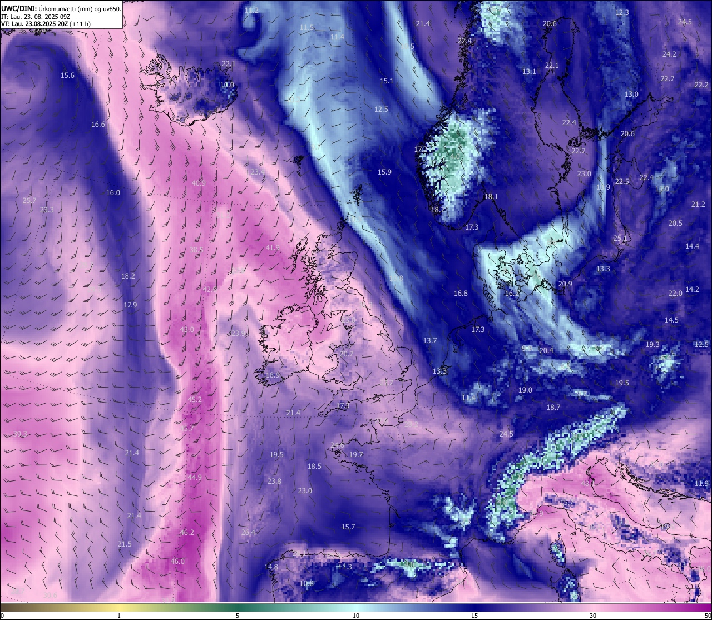Viewport: 712px width, 620px height.
Task: Click the 13.1 value over Scandinavia
Action: coord(529,71)
